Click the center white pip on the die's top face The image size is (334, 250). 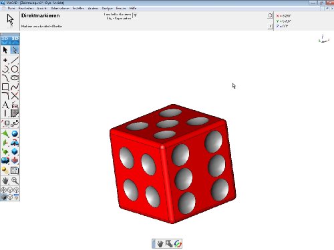[168, 124]
